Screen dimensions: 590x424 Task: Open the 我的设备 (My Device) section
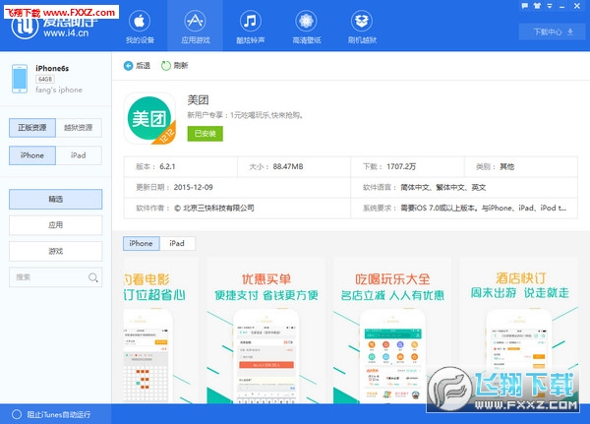(x=140, y=27)
